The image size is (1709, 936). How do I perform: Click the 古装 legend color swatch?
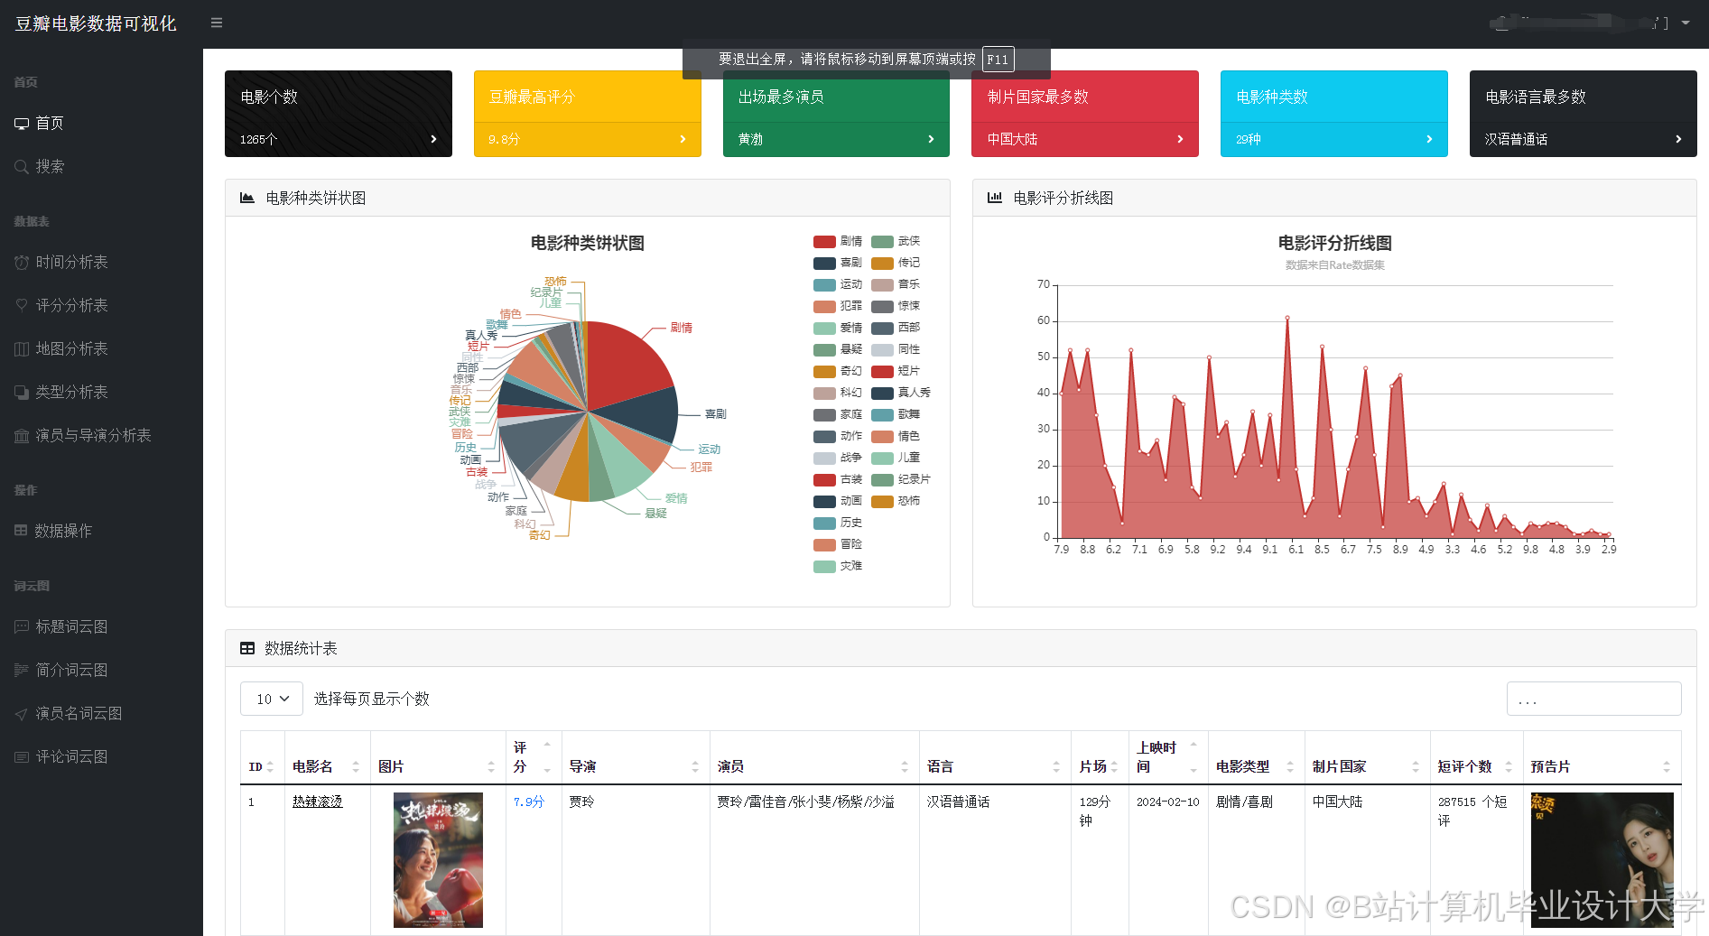tap(824, 480)
